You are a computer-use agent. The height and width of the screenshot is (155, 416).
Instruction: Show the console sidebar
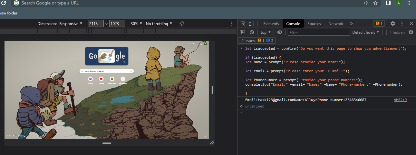click(243, 32)
